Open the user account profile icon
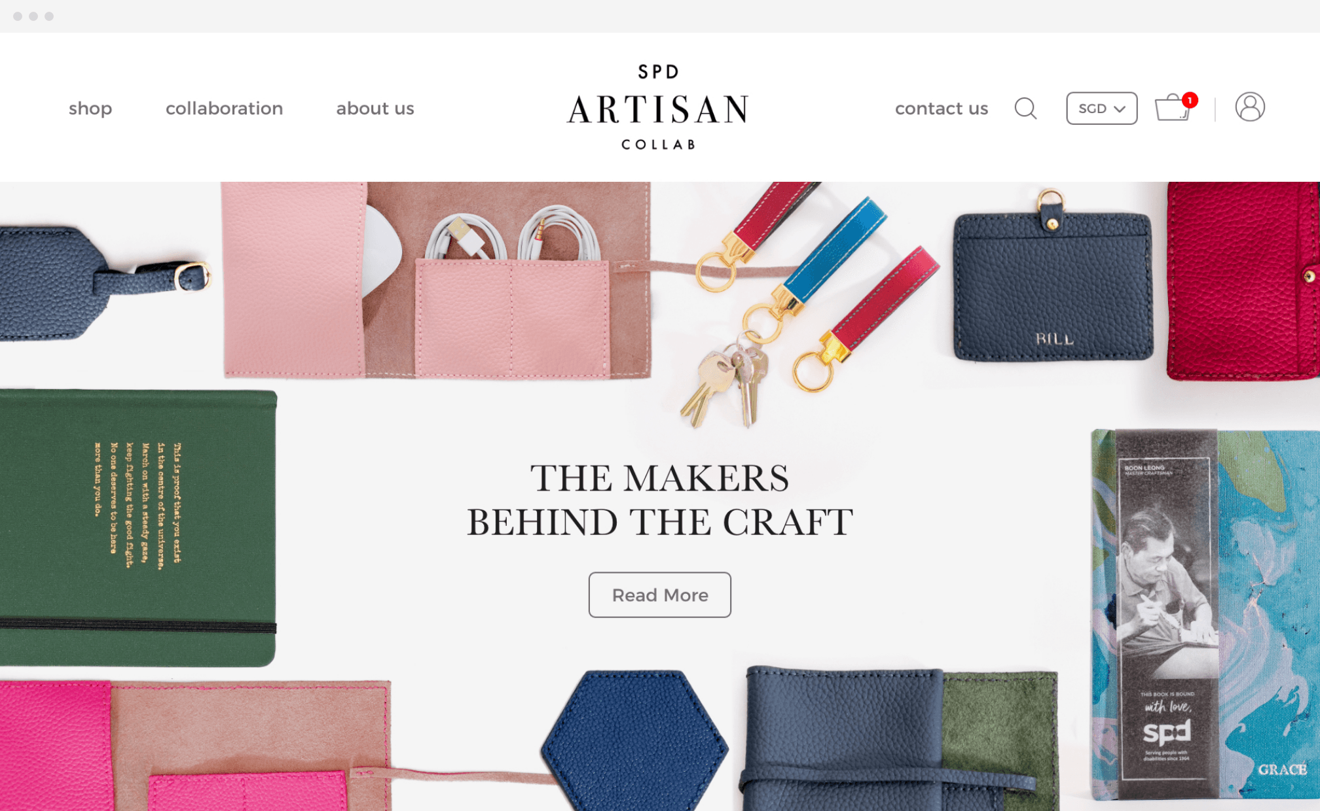The height and width of the screenshot is (811, 1320). coord(1250,107)
